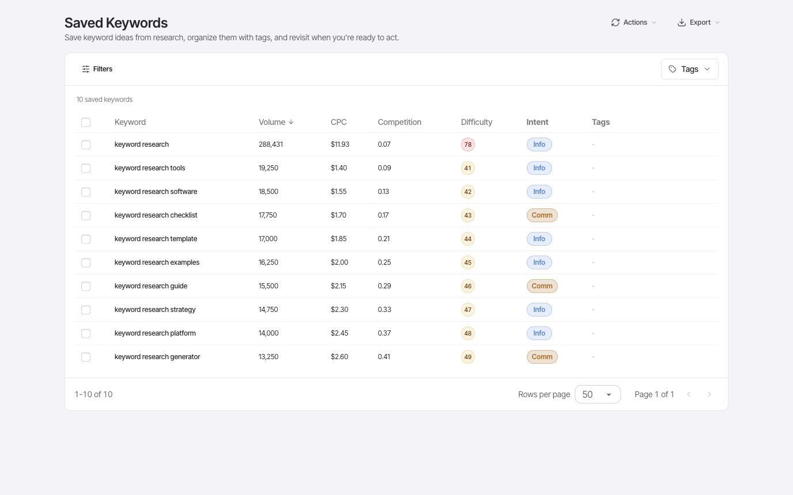Go to next page arrow
Viewport: 793px width, 495px height.
tap(709, 394)
